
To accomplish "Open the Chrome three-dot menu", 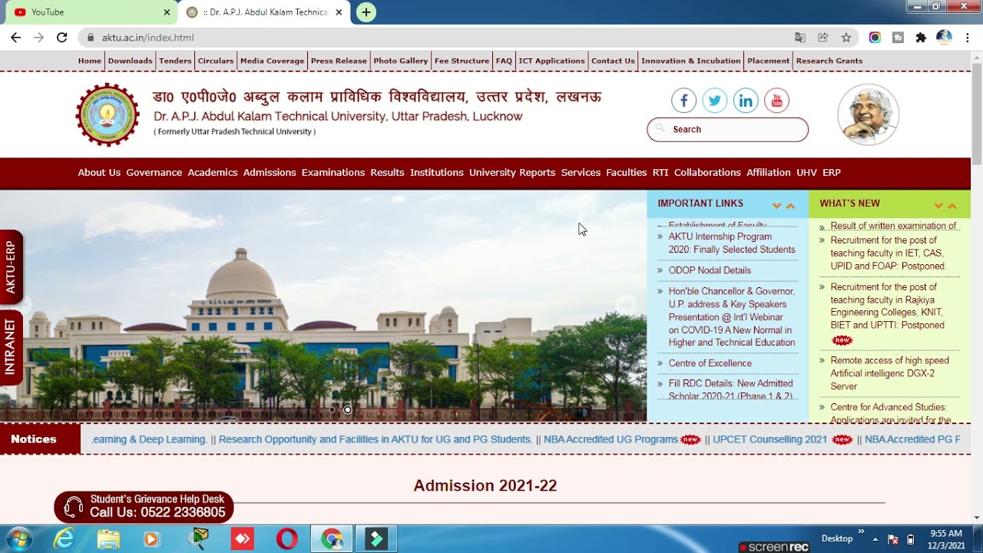I will point(968,37).
